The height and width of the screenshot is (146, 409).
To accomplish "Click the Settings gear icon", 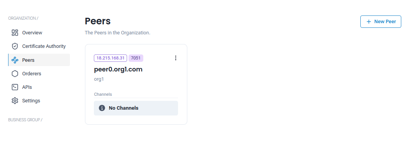I will (x=15, y=101).
